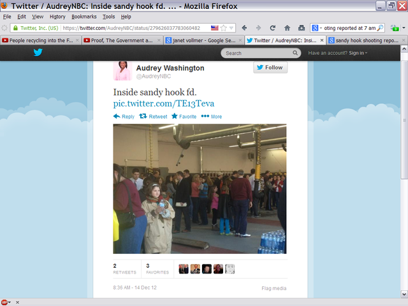Open the Edit menu
Image resolution: width=408 pixels, height=306 pixels.
[x=22, y=17]
